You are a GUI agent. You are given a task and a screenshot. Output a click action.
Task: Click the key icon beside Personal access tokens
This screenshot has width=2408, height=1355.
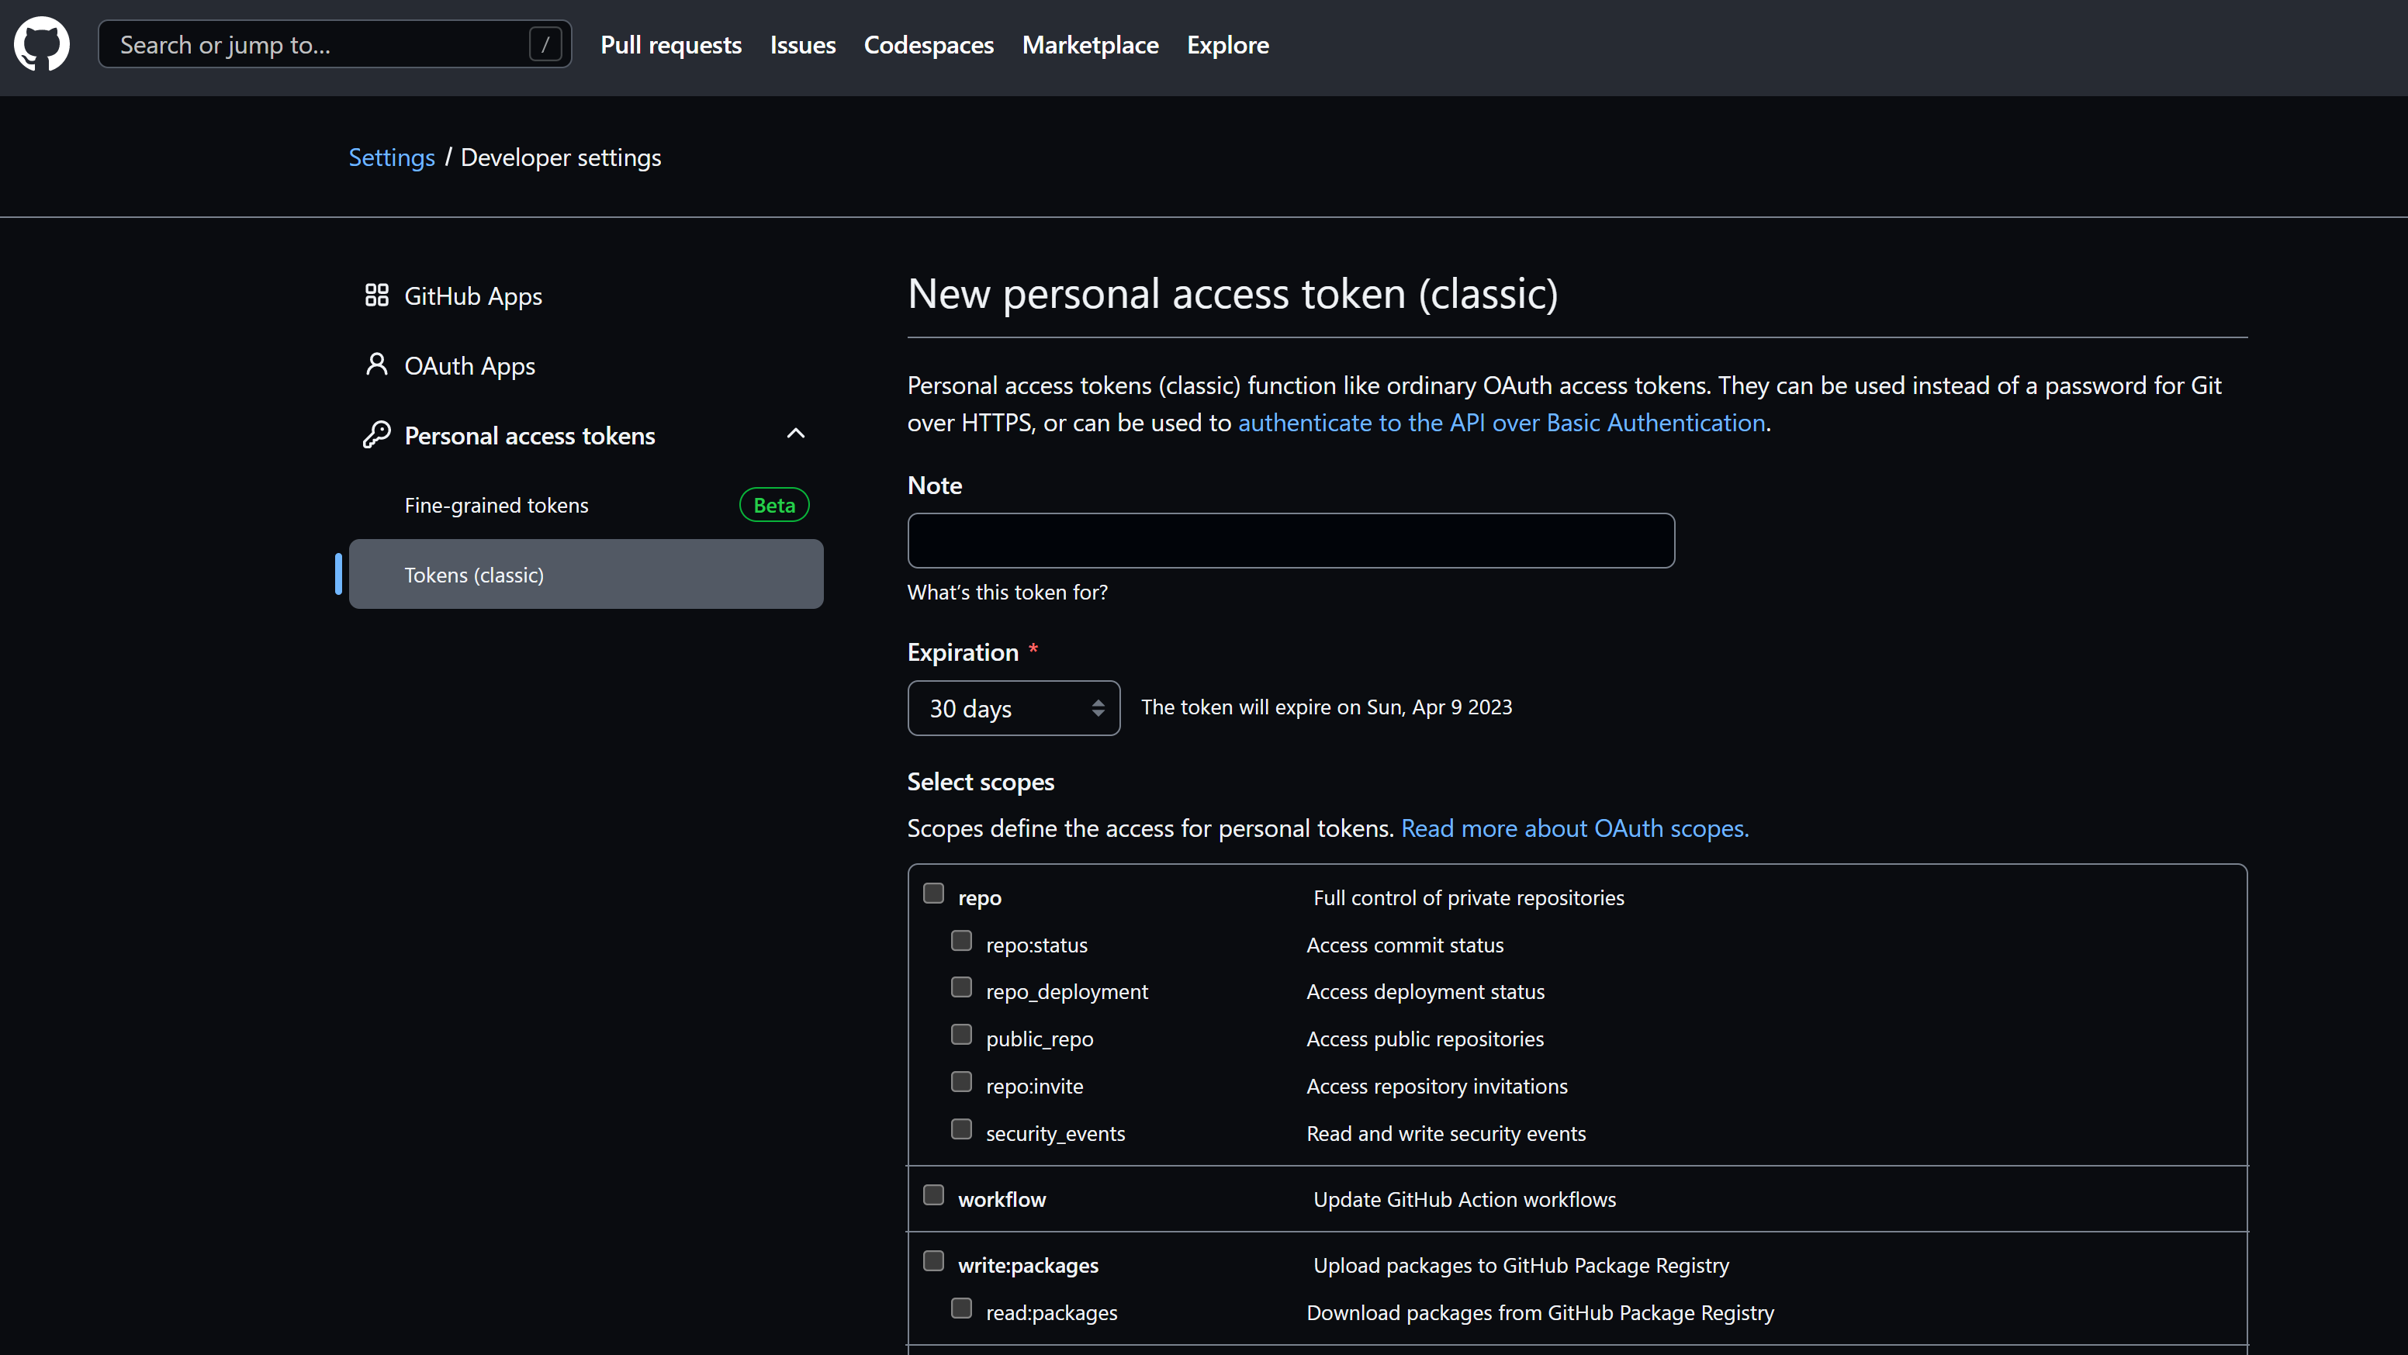pos(377,434)
